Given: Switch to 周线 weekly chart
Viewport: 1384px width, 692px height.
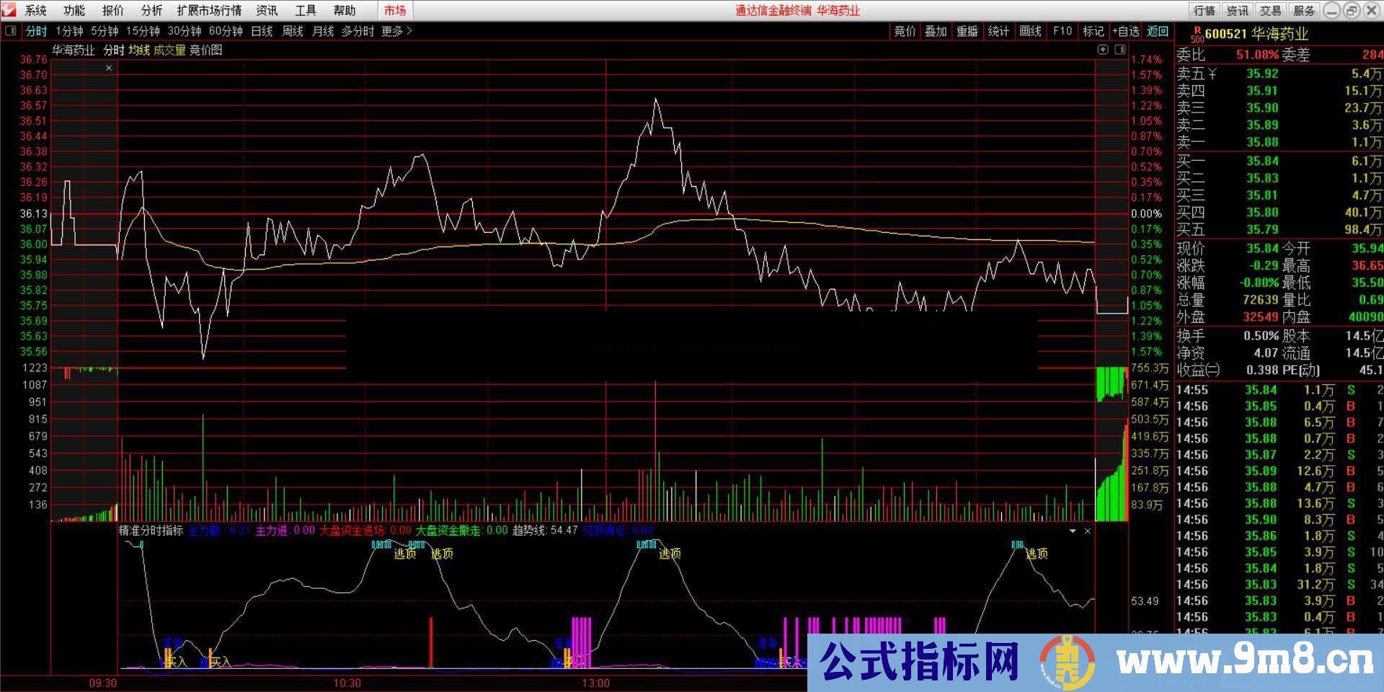Looking at the screenshot, I should click(293, 31).
